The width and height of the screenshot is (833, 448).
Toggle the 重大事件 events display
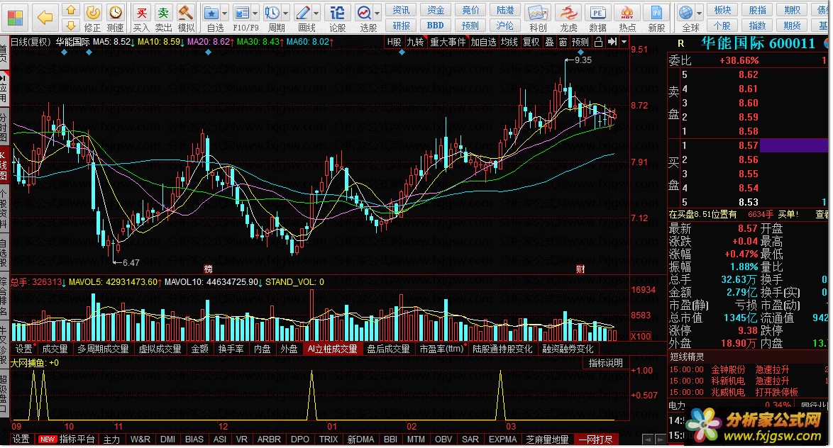point(447,42)
